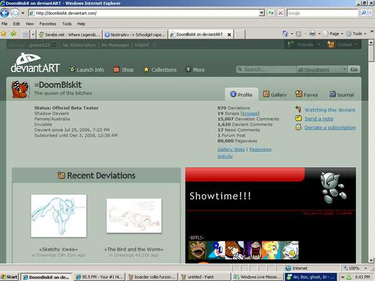Open the File menu
Viewport: 375px width, 281px height.
click(x=4, y=24)
